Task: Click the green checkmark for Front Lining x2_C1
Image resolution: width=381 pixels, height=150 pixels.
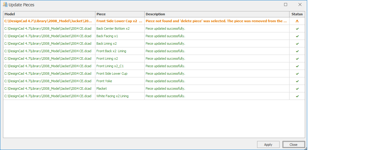Action: click(x=297, y=66)
